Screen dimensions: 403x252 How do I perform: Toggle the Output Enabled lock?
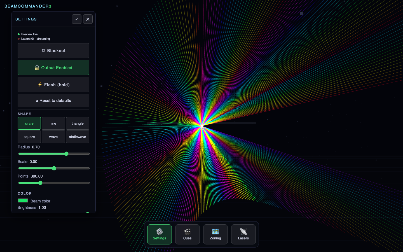pos(53,67)
